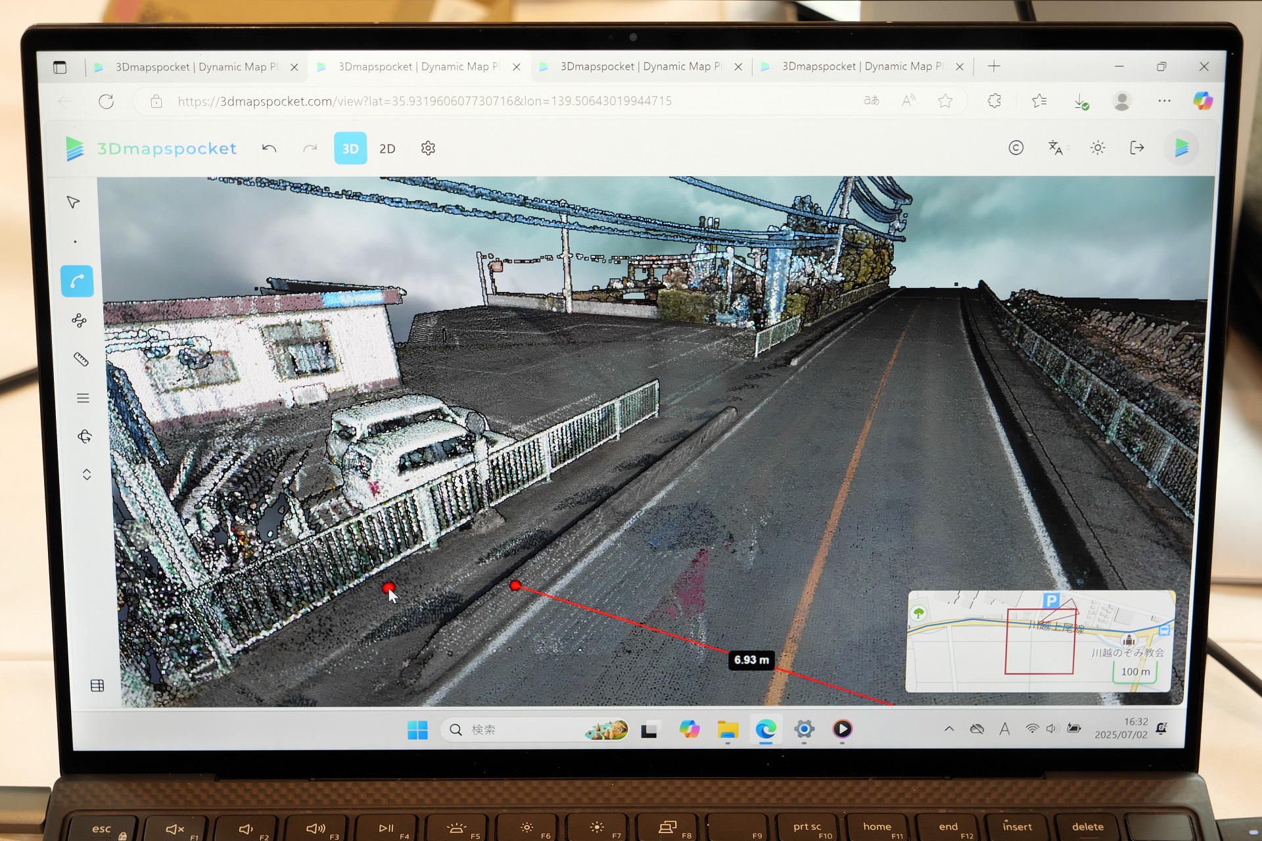Click the undo button
This screenshot has height=841, width=1262.
(269, 149)
